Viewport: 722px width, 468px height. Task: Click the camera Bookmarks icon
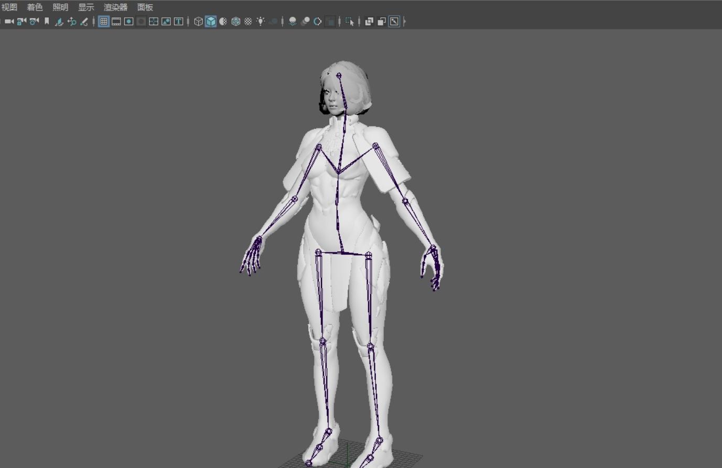coord(47,21)
